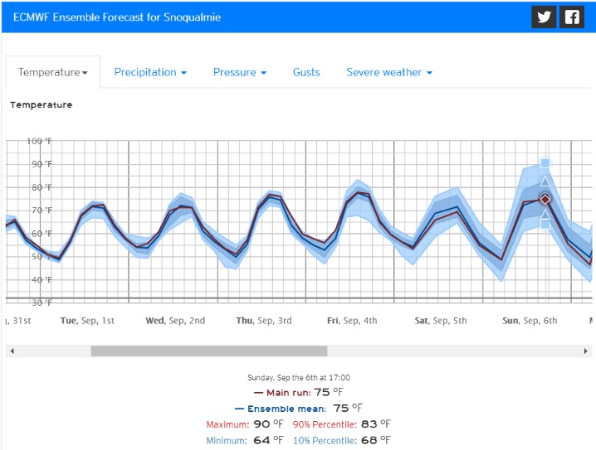Image resolution: width=596 pixels, height=450 pixels.
Task: Click the maximum square marker on chart
Action: (545, 163)
